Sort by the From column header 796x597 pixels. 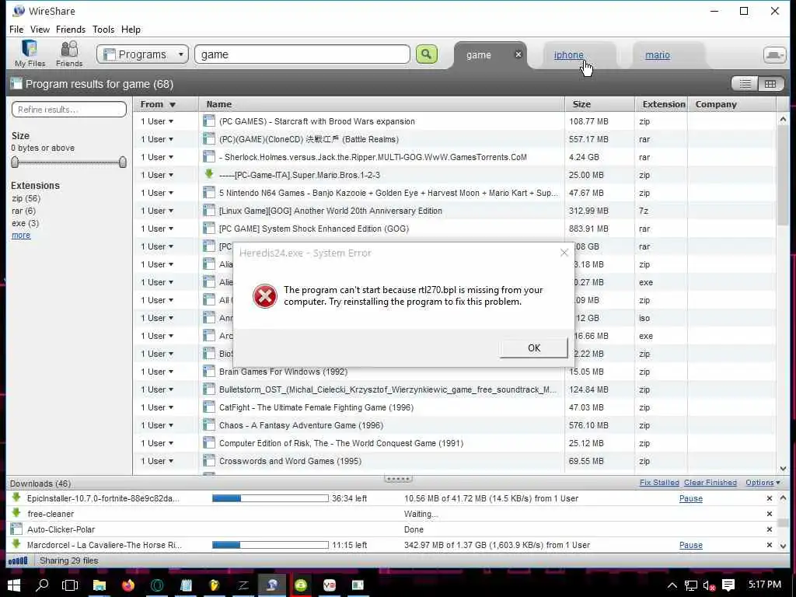click(x=166, y=104)
